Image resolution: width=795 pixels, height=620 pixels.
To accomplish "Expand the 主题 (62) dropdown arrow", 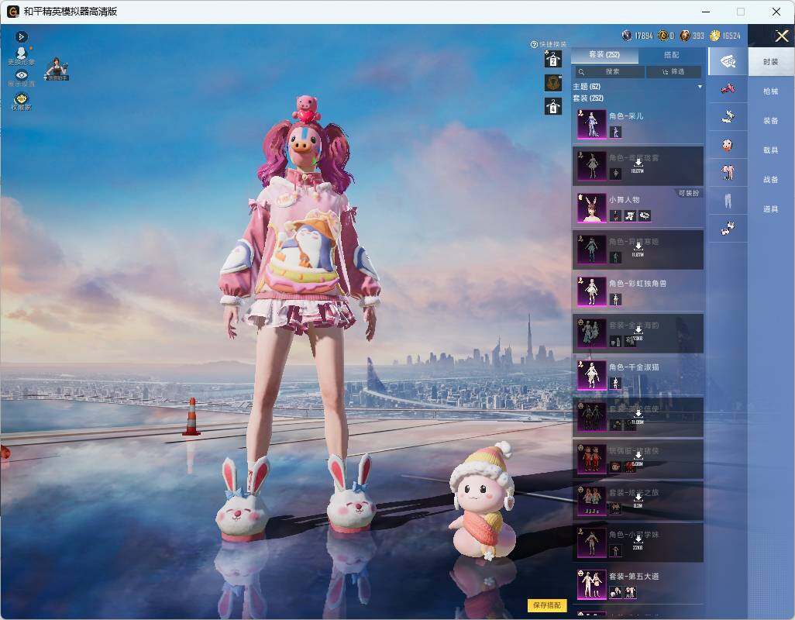I will (x=700, y=87).
